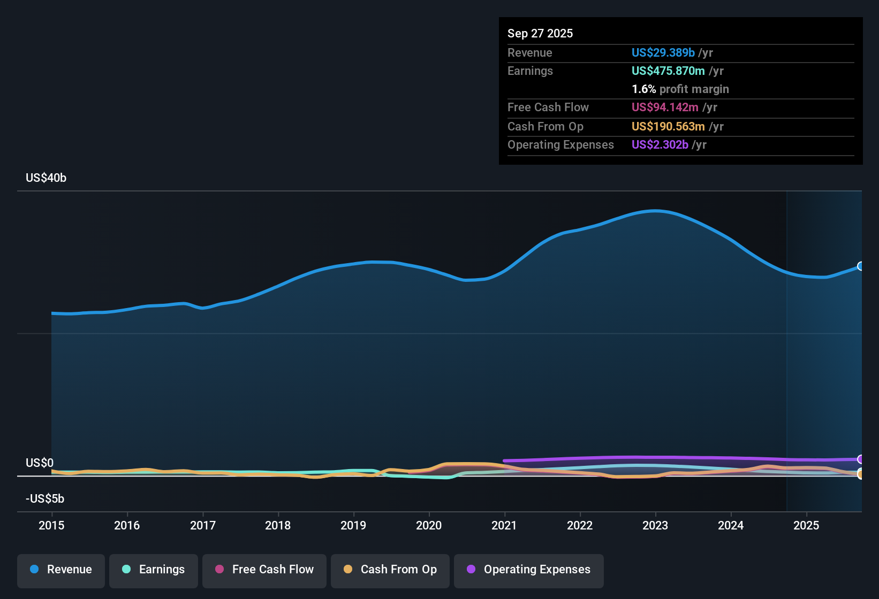The height and width of the screenshot is (599, 879).
Task: Click the US$2.302b operating expenses value
Action: tap(660, 144)
